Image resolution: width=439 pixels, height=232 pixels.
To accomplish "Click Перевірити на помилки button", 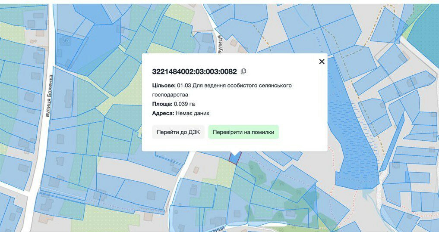I will pos(243,132).
